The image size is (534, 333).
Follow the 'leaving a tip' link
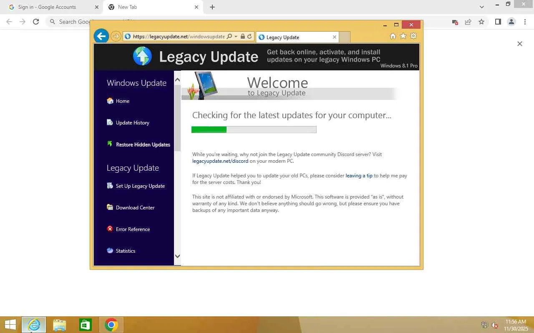[359, 176]
